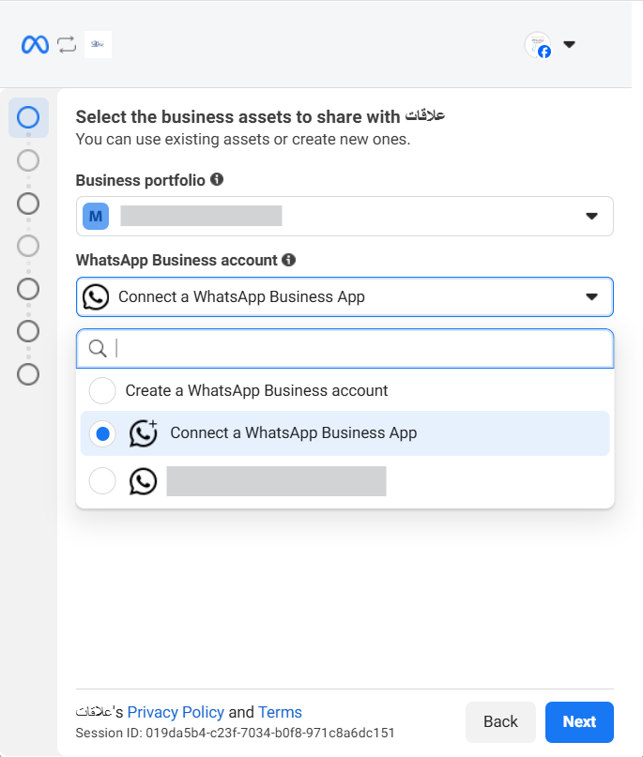This screenshot has height=757, width=643.
Task: Open the Privacy Policy link
Action: click(x=176, y=712)
